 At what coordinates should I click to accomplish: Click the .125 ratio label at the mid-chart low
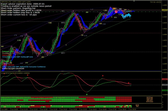click(x=82, y=35)
